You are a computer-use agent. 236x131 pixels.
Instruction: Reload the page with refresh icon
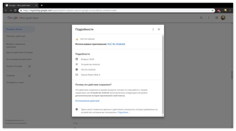click(x=15, y=11)
